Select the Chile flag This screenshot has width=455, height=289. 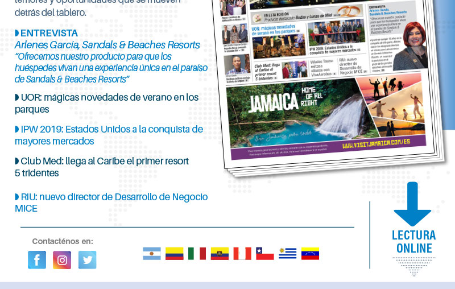265,254
